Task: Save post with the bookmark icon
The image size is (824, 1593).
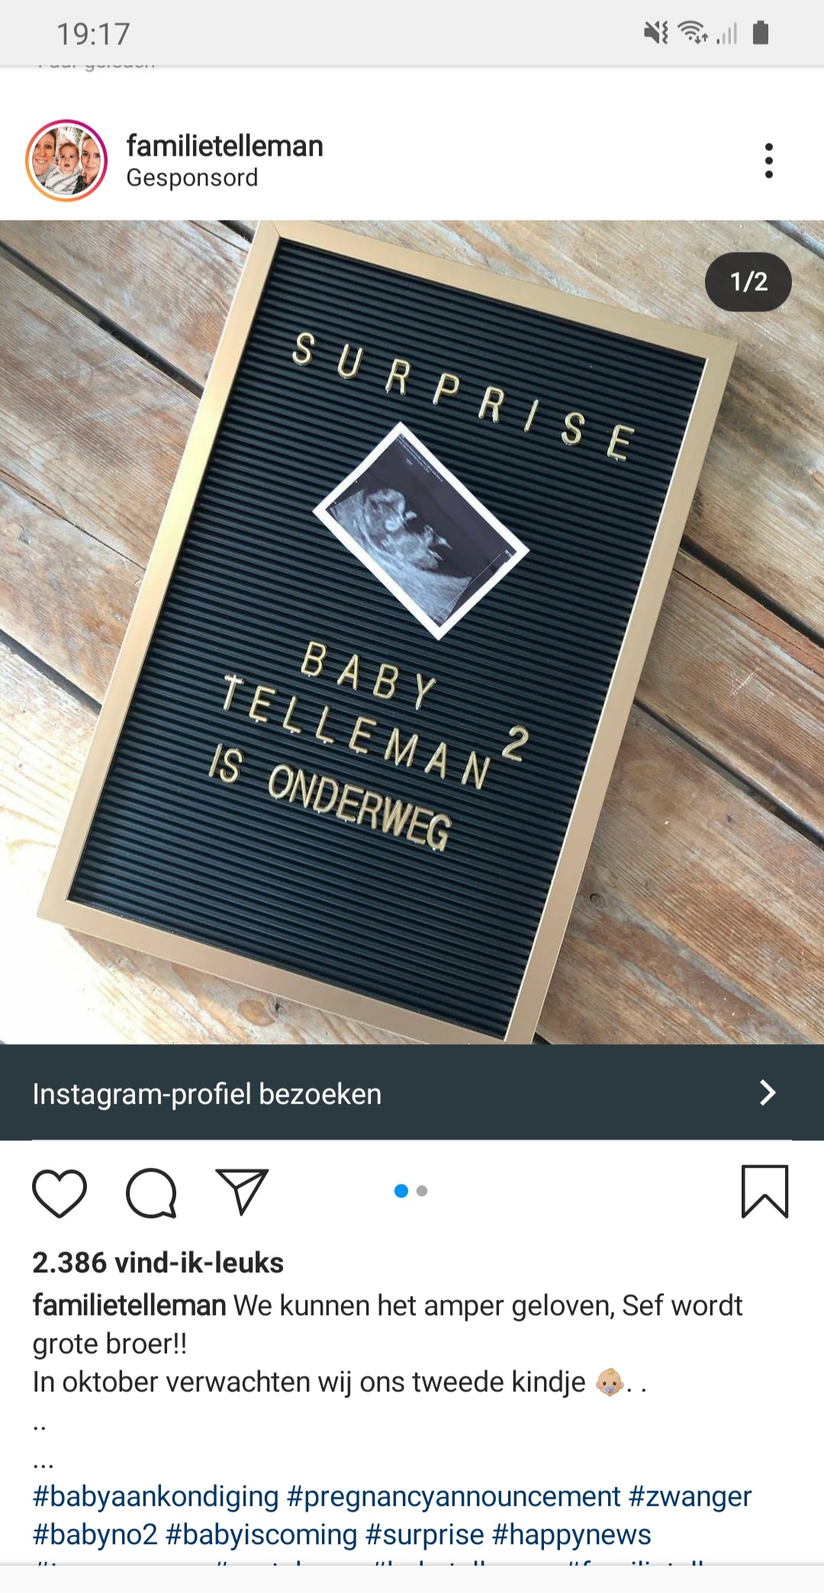Action: (x=764, y=1192)
